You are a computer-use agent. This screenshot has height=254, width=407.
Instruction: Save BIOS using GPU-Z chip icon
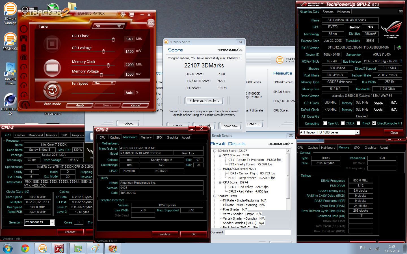coord(399,47)
